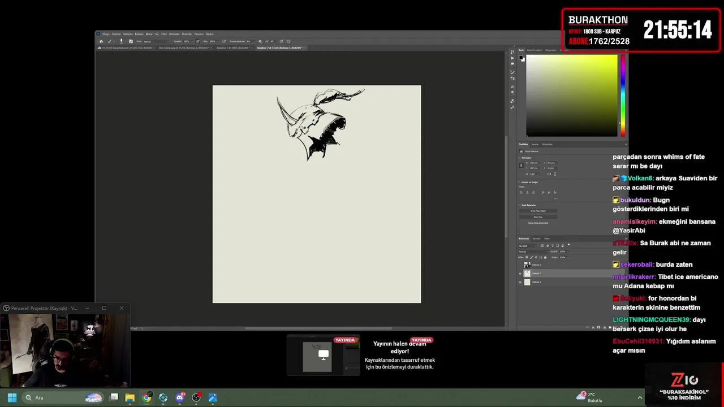
Task: Switch to the Renk Örnekleri tab
Action: pos(535,50)
